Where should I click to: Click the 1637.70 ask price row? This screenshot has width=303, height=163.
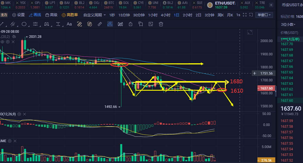point(290,44)
